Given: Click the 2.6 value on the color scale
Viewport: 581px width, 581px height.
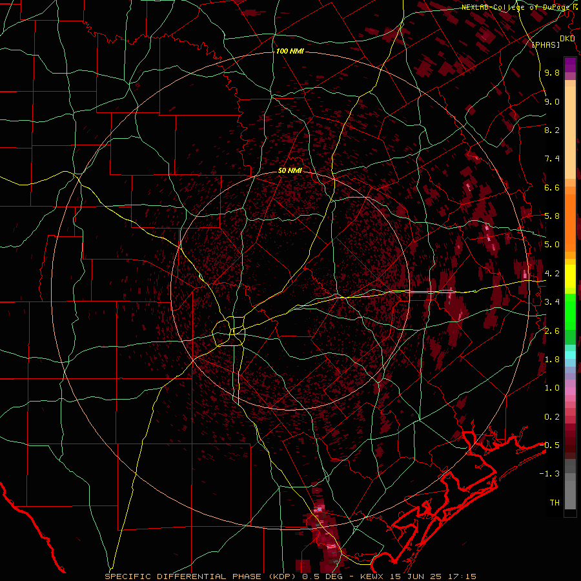Looking at the screenshot, I should coord(552,331).
